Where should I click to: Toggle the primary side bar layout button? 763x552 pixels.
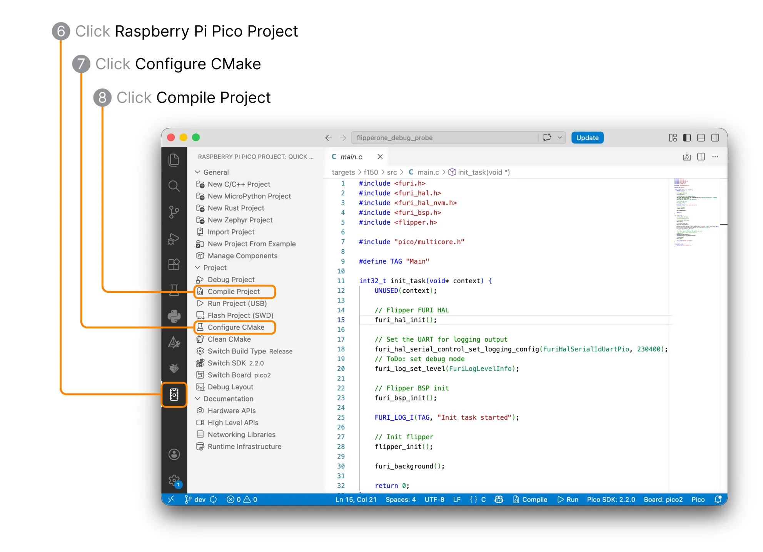(x=687, y=138)
